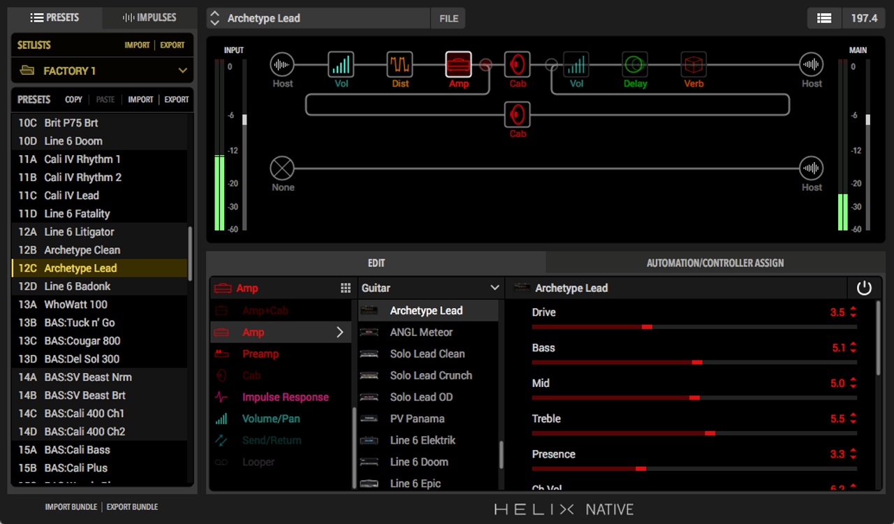894x524 pixels.
Task: Load preset 14A BAS:SV Beast Nrm
Action: coord(99,377)
